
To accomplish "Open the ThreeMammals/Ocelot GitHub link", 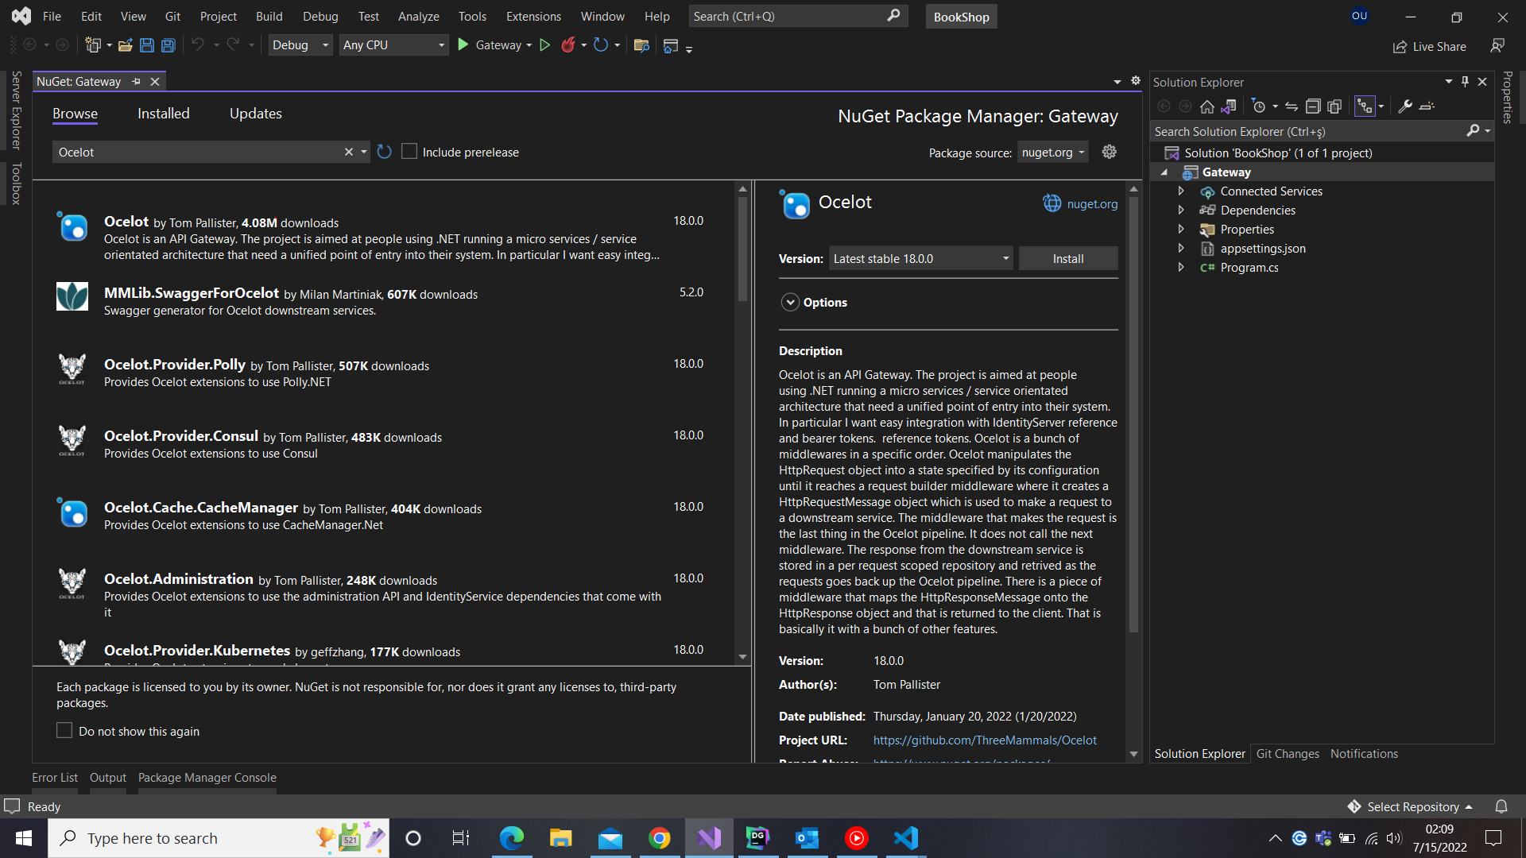I will 984,740.
